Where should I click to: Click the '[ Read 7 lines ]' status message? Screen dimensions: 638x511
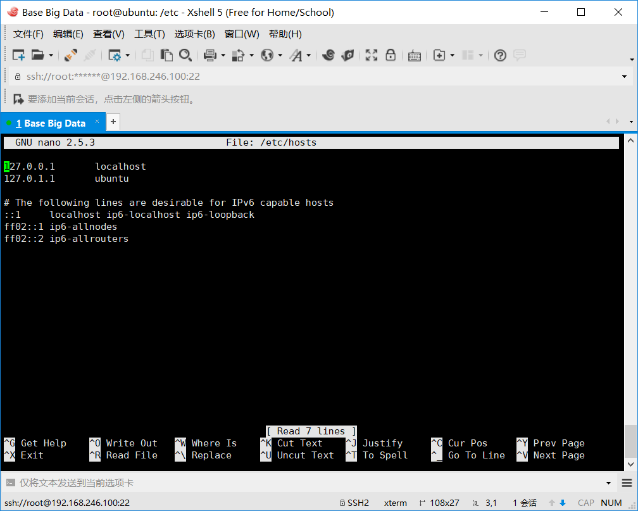click(x=311, y=431)
